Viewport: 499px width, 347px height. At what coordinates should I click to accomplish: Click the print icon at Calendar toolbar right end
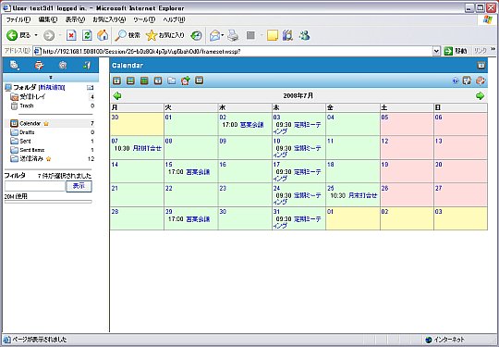[x=481, y=81]
